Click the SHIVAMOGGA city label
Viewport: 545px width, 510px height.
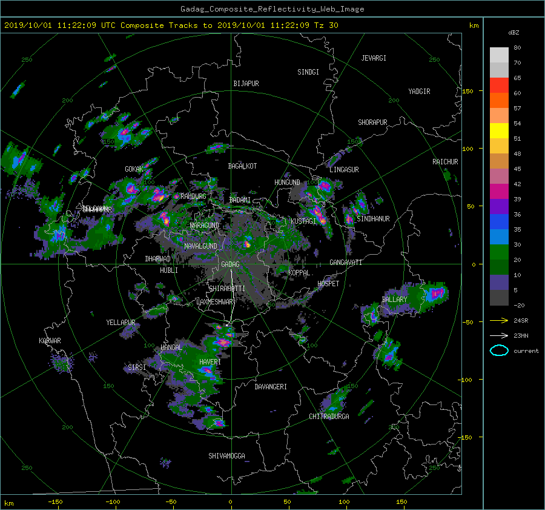click(x=226, y=455)
